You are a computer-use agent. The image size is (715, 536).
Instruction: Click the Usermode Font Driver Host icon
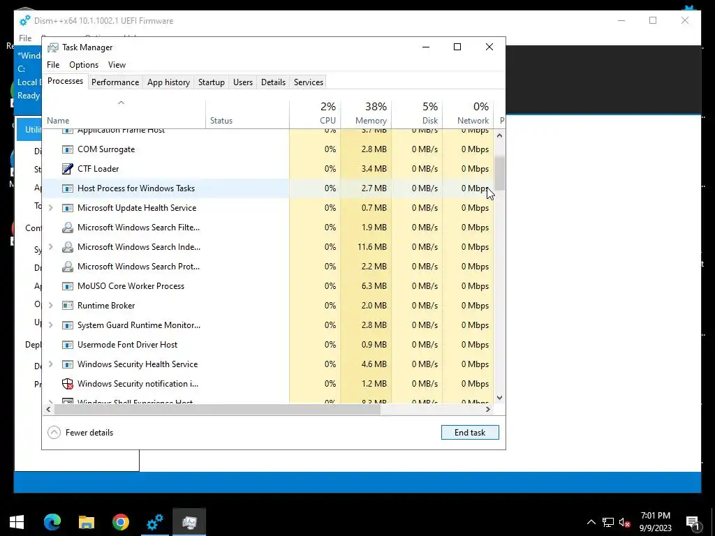(68, 345)
